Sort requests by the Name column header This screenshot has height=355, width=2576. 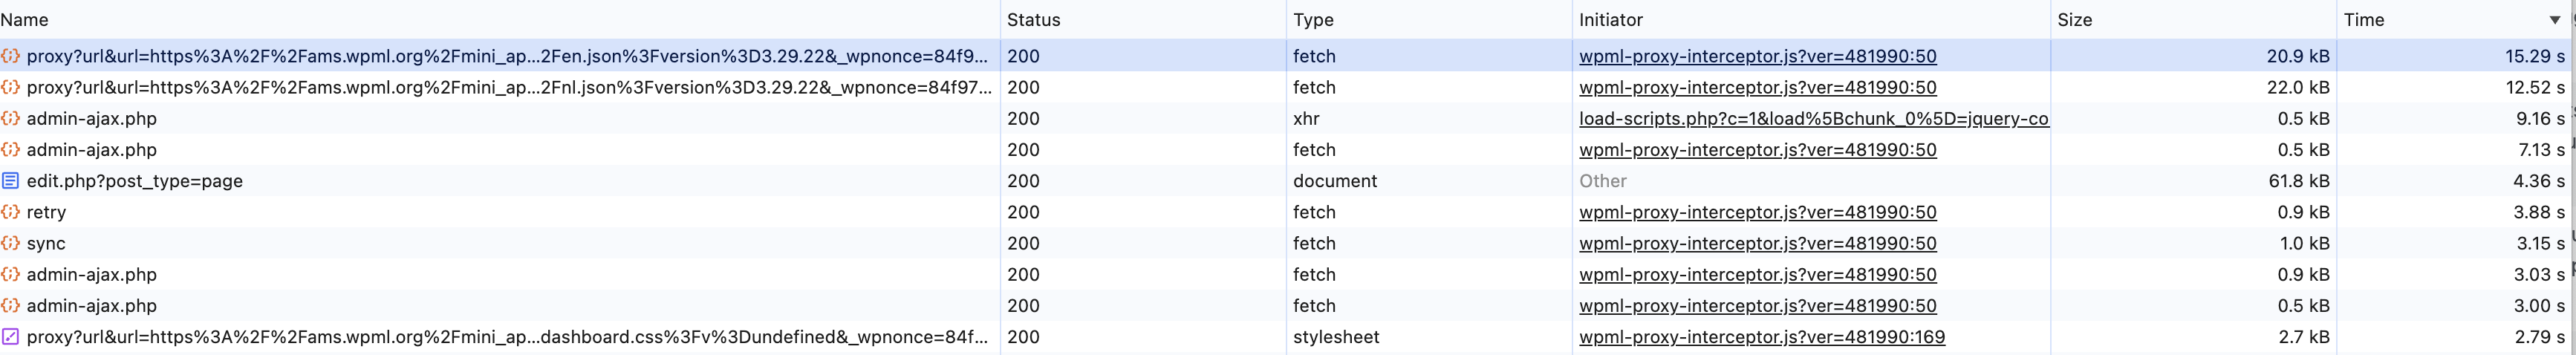pos(24,20)
